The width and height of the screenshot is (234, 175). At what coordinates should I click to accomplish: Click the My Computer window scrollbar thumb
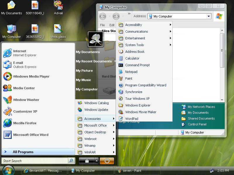222,50
